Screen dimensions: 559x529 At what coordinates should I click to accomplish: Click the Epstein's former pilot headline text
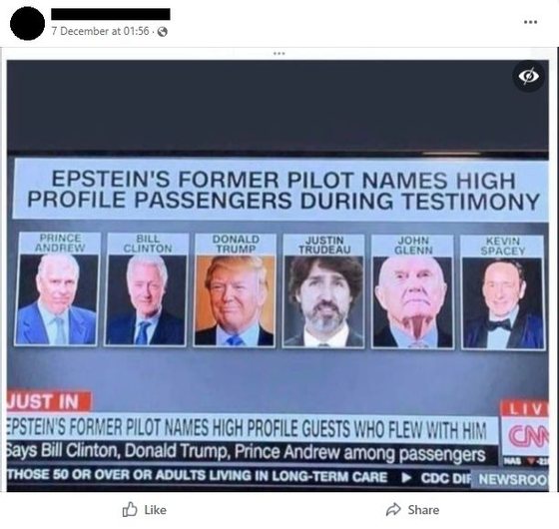pyautogui.click(x=283, y=190)
